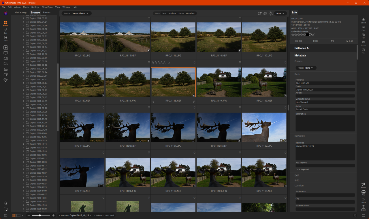Toggle the right panel visibility icon
This screenshot has height=219, width=369.
(364, 215)
